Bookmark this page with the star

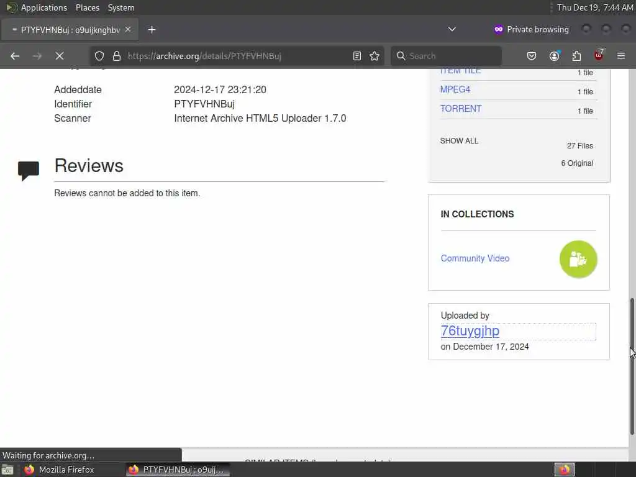[375, 56]
